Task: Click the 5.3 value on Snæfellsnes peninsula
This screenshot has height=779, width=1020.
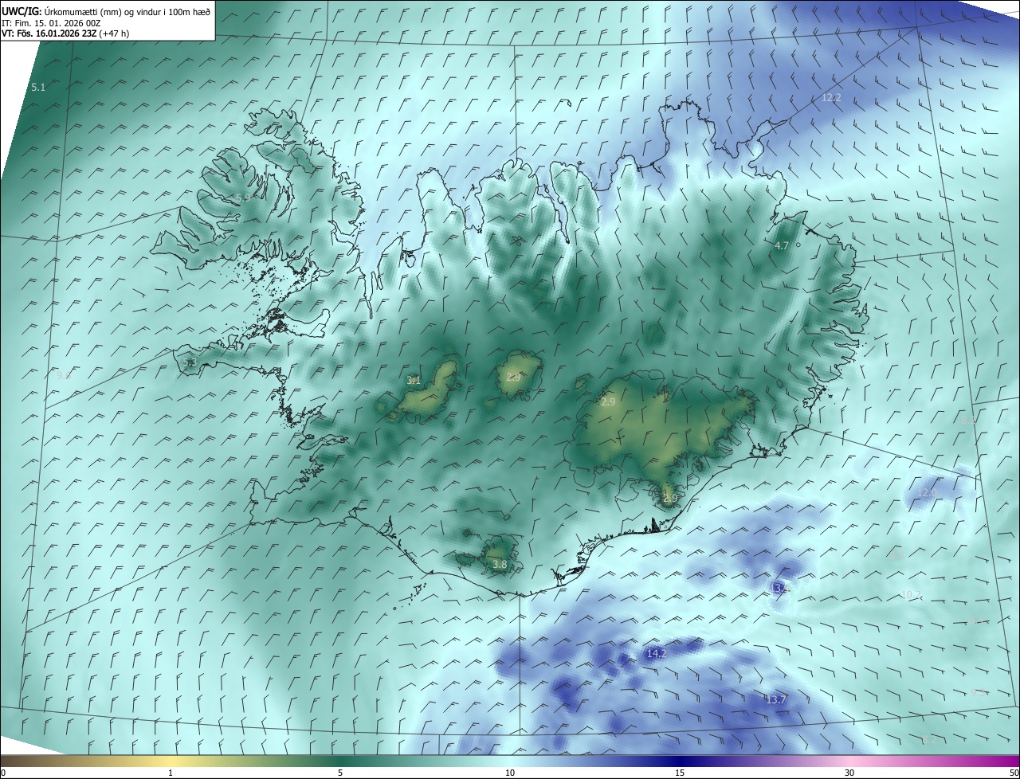Action: coord(190,362)
